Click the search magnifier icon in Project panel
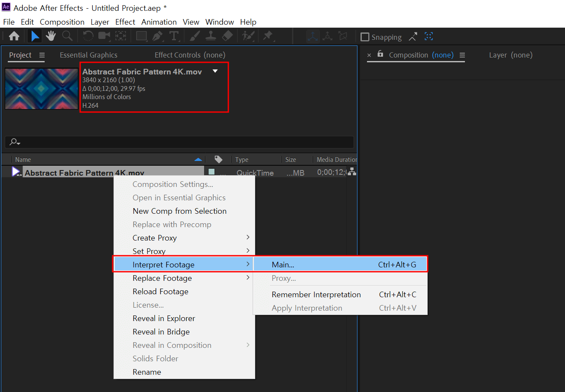This screenshot has width=565, height=392. (x=15, y=142)
